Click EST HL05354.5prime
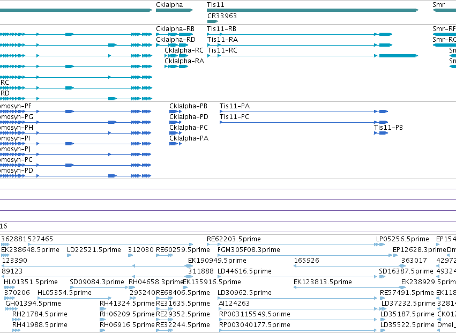The width and height of the screenshot is (456, 333). 74,298
